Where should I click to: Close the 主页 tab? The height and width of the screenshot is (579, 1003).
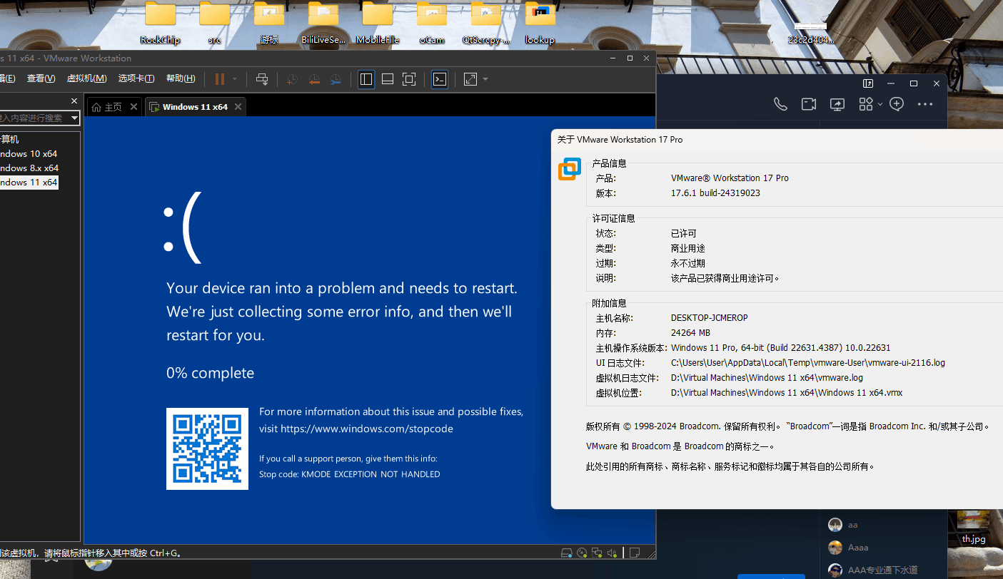[135, 107]
